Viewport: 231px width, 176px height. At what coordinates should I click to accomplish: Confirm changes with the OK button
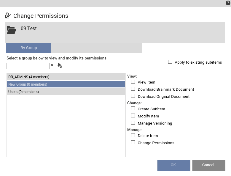point(174,165)
